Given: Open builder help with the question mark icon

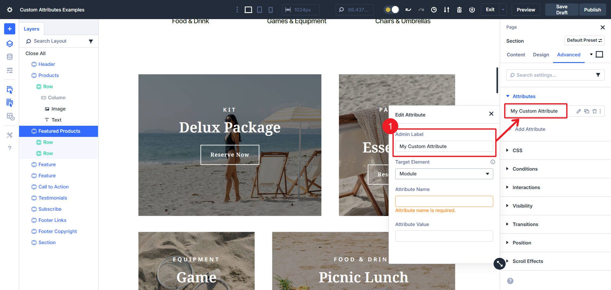Looking at the screenshot, I should 10,148.
